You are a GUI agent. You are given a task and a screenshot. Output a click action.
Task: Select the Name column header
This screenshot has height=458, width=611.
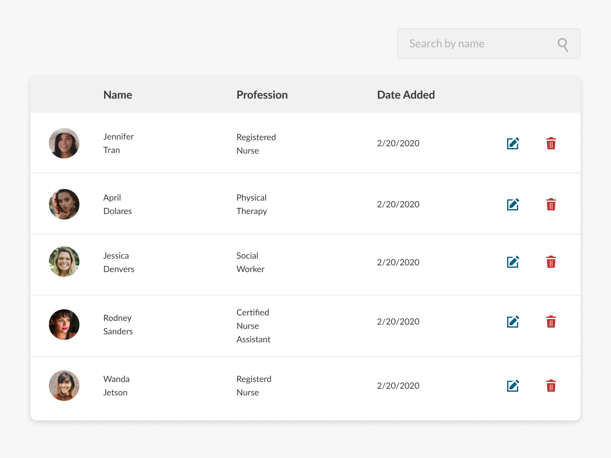[118, 95]
